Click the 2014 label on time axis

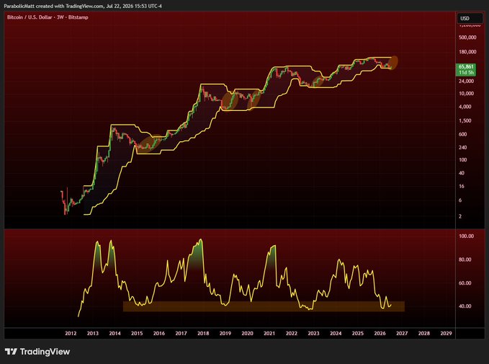[115, 334]
